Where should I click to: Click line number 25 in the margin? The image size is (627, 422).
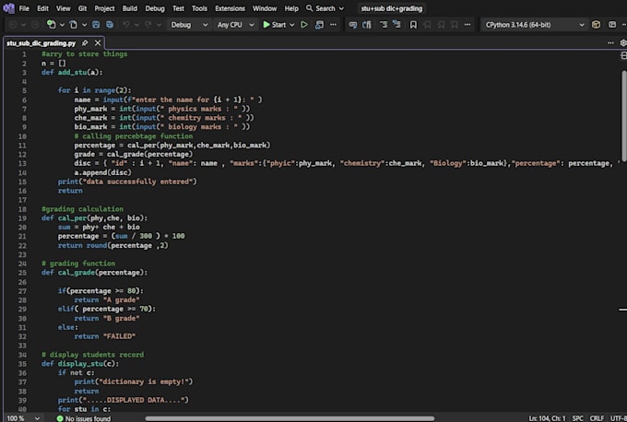[x=22, y=273]
